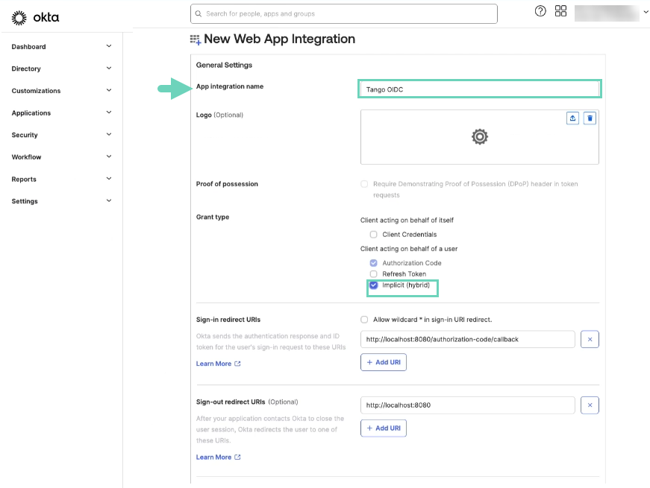Remove the sign-in redirect URI
Image resolution: width=650 pixels, height=488 pixels.
click(590, 340)
